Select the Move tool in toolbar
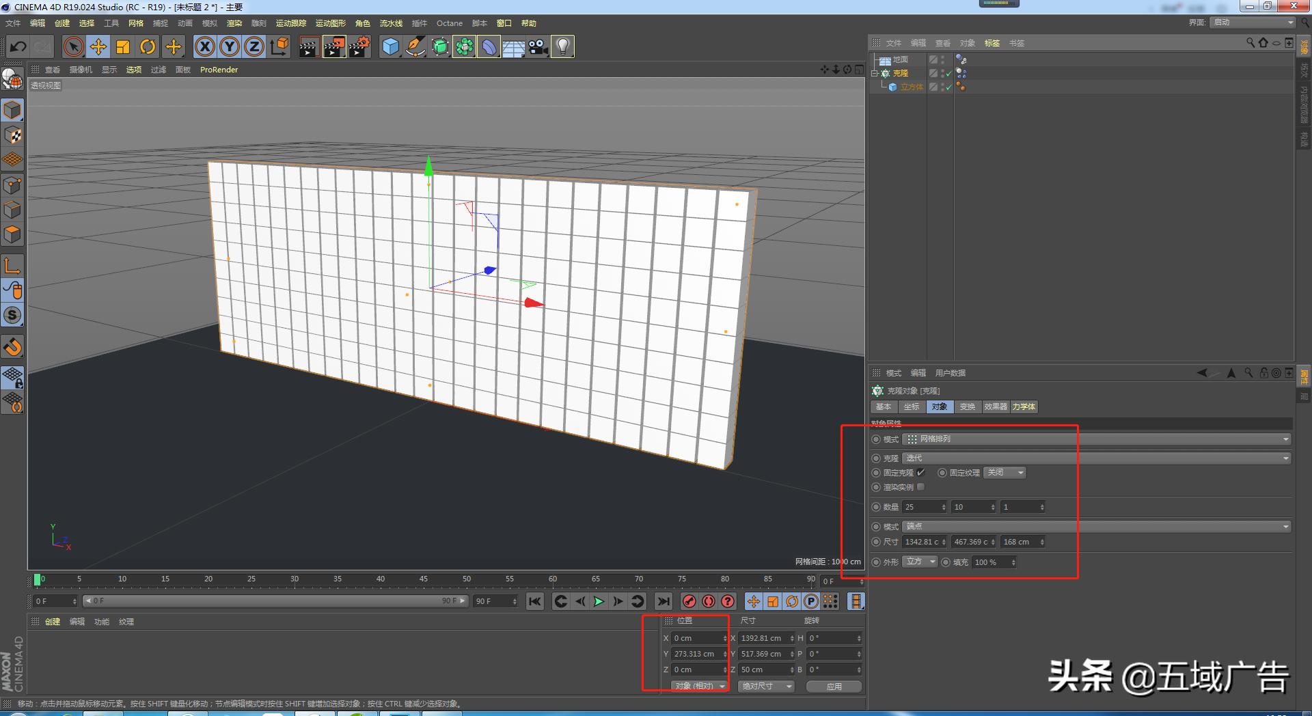1312x716 pixels. point(98,46)
